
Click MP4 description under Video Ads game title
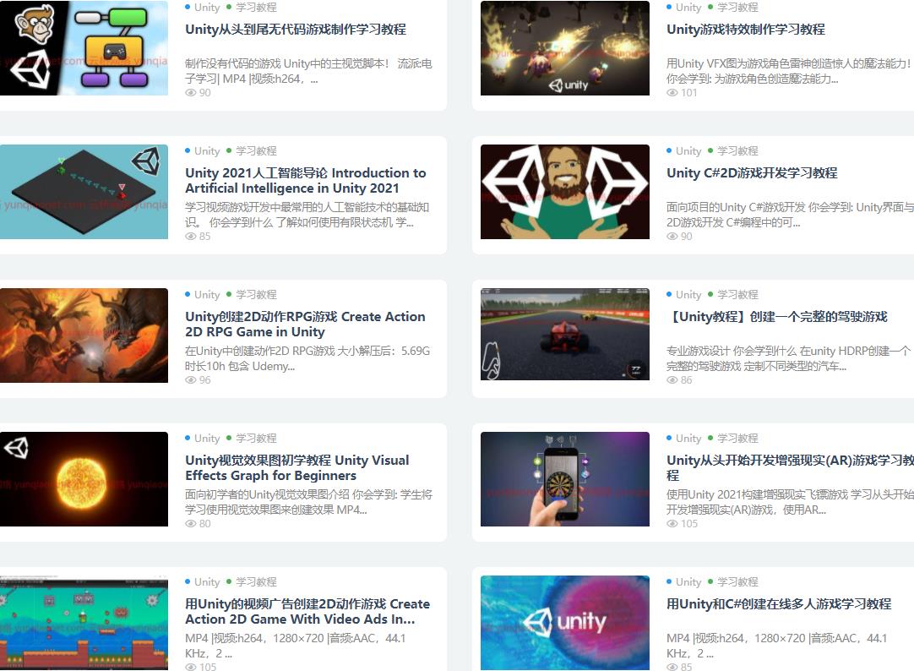click(296, 646)
